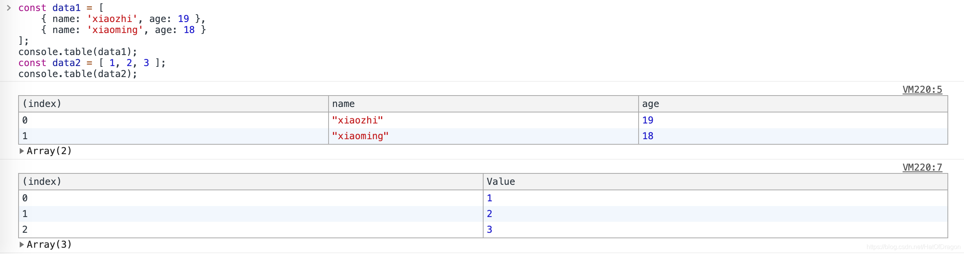
Task: Sort first table by name column header
Action: pos(484,104)
